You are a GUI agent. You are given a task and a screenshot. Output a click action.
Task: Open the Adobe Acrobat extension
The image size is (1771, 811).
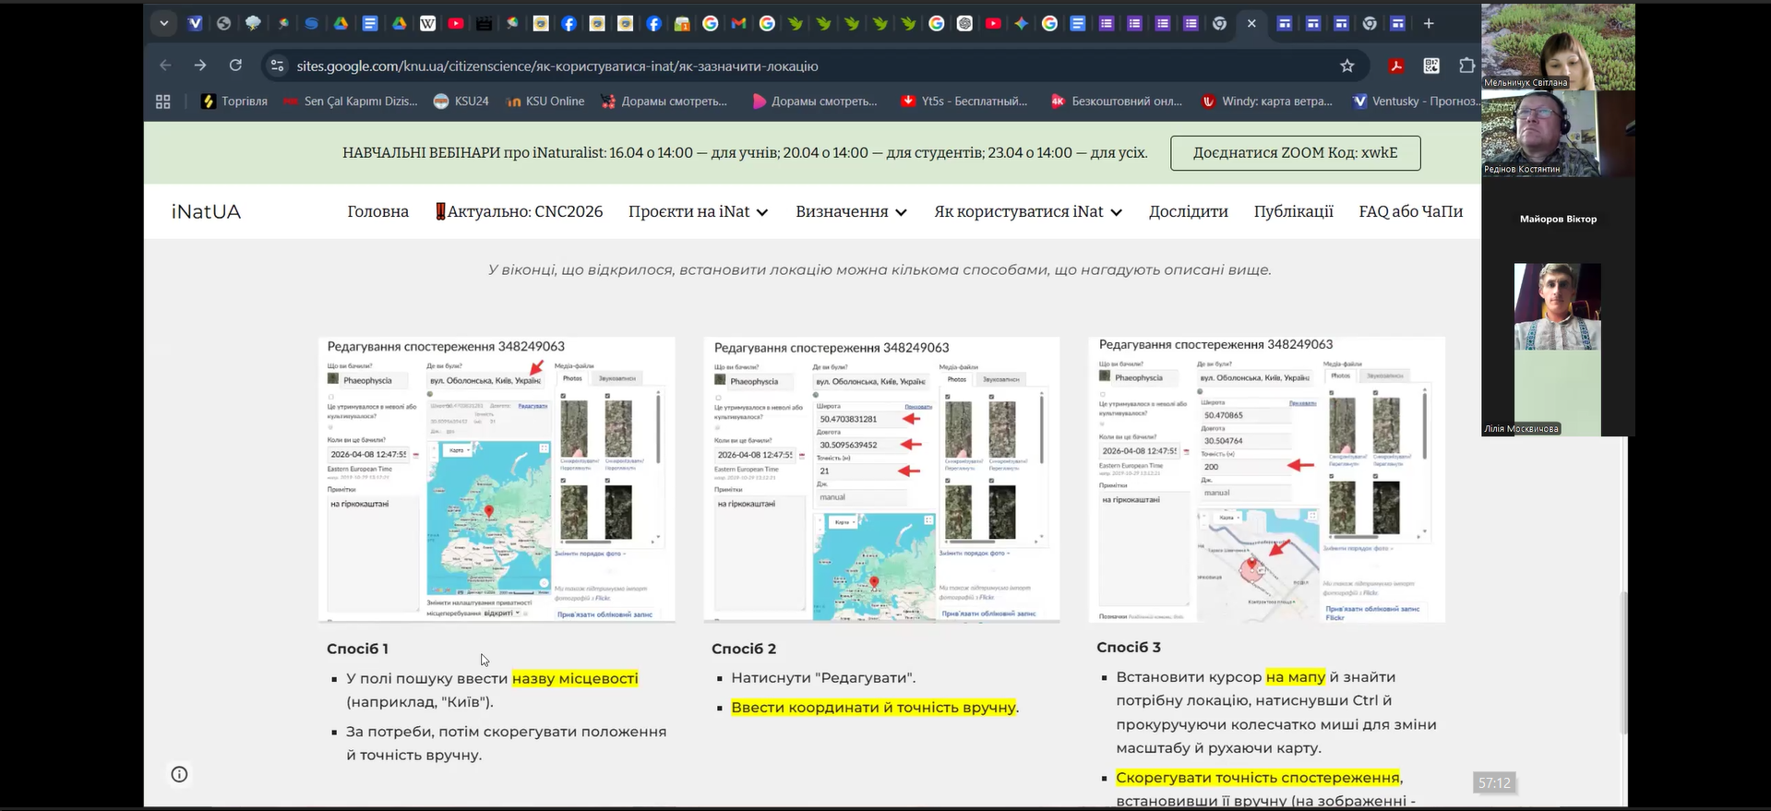pos(1395,66)
